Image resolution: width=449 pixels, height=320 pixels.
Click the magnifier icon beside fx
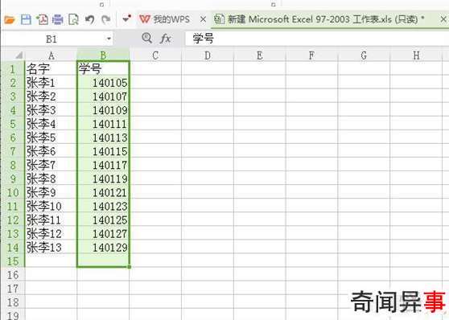click(x=147, y=39)
